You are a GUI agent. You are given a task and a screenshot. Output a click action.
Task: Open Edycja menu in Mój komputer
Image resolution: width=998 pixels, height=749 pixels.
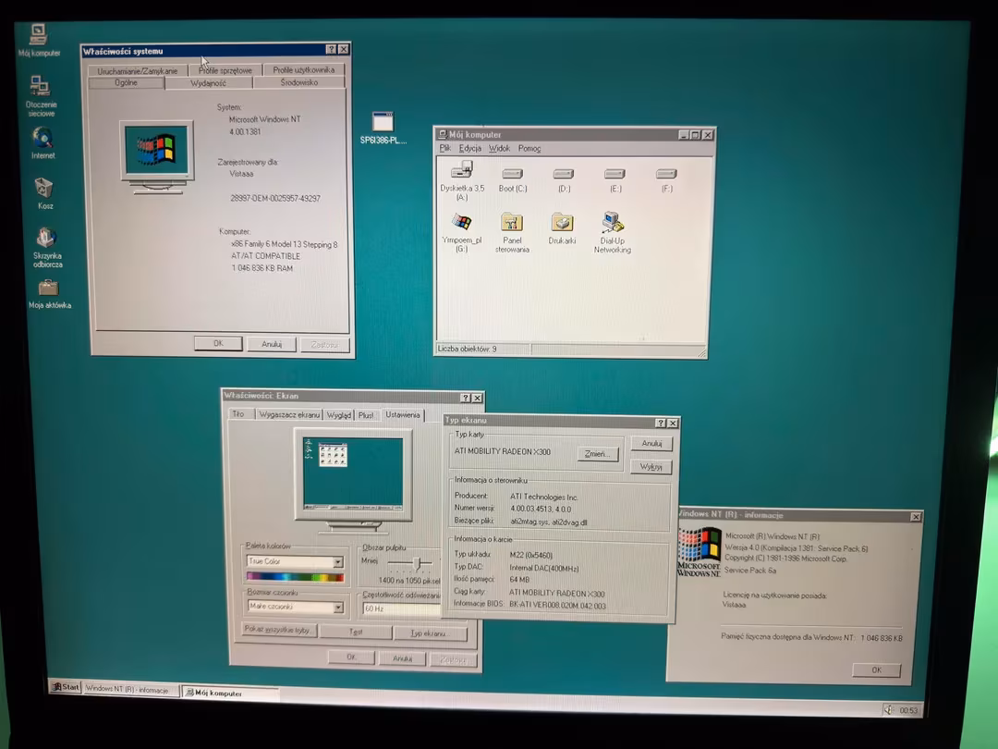[x=469, y=148]
